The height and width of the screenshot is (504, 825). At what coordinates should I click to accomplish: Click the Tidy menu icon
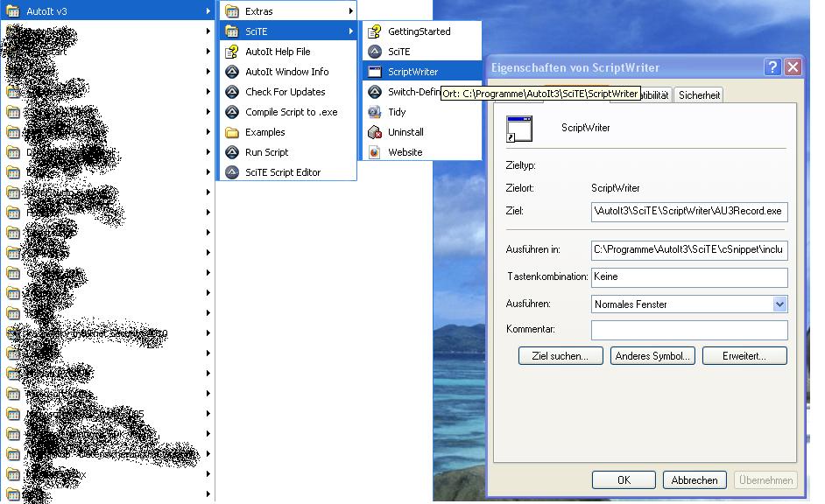(x=375, y=112)
